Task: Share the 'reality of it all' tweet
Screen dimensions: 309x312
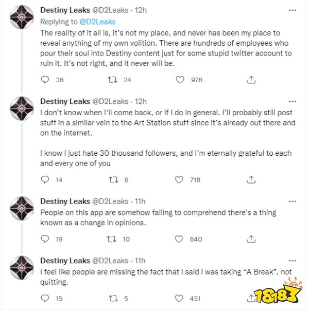Action: (251, 80)
